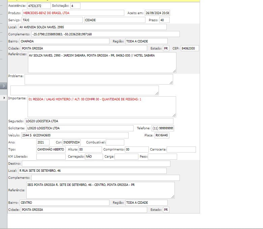The height and width of the screenshot is (229, 263).
Task: Select the CEP field 84062000
Action: tap(190, 48)
